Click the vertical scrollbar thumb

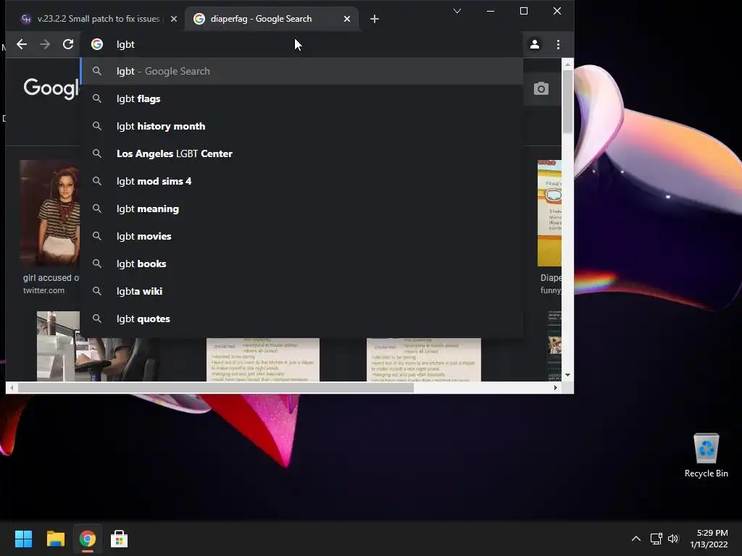[x=567, y=101]
